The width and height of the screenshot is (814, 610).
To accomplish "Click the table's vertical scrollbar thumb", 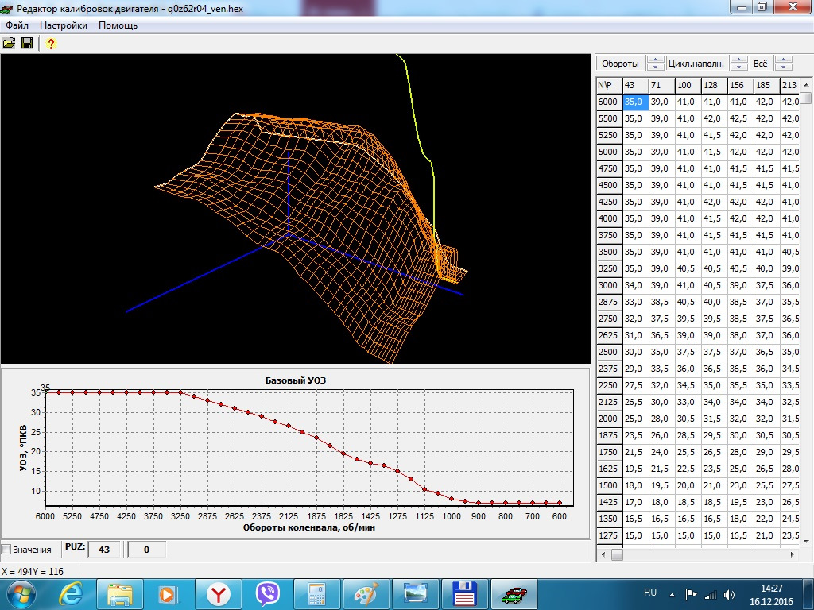I will tap(806, 98).
